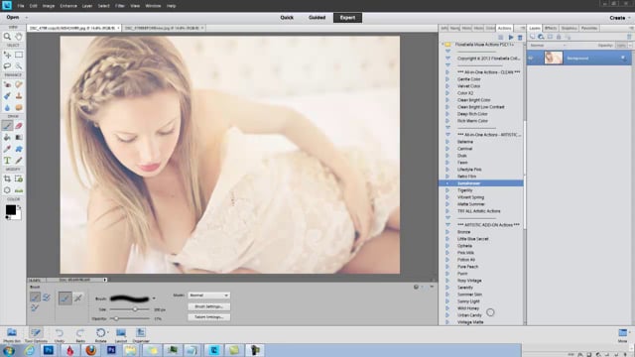Switch to the Graphics panel tab
635x357 pixels.
click(x=569, y=29)
